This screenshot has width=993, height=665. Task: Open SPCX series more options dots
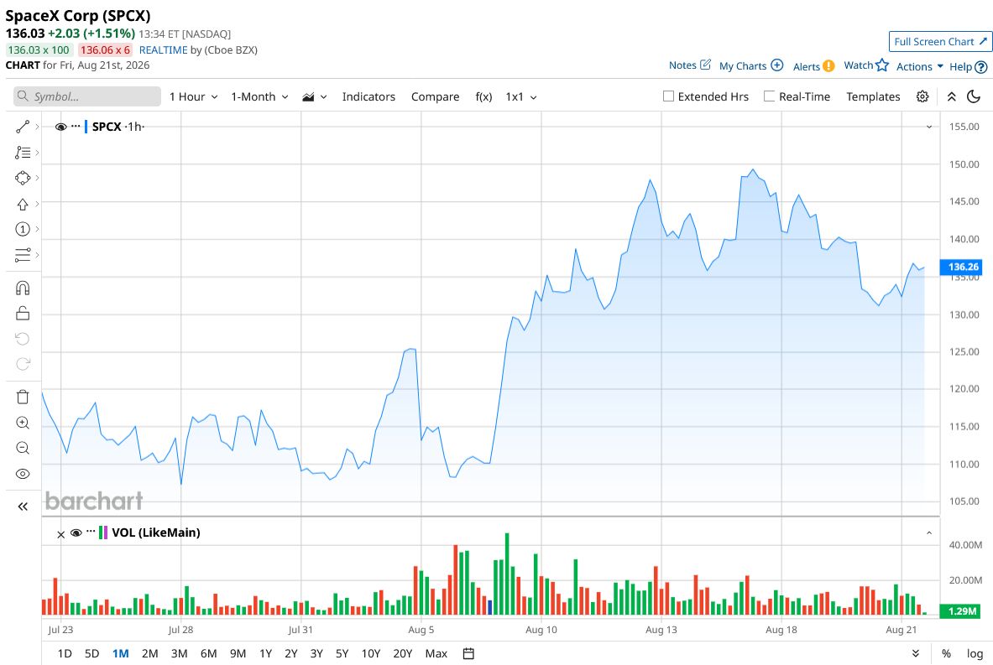pyautogui.click(x=76, y=126)
